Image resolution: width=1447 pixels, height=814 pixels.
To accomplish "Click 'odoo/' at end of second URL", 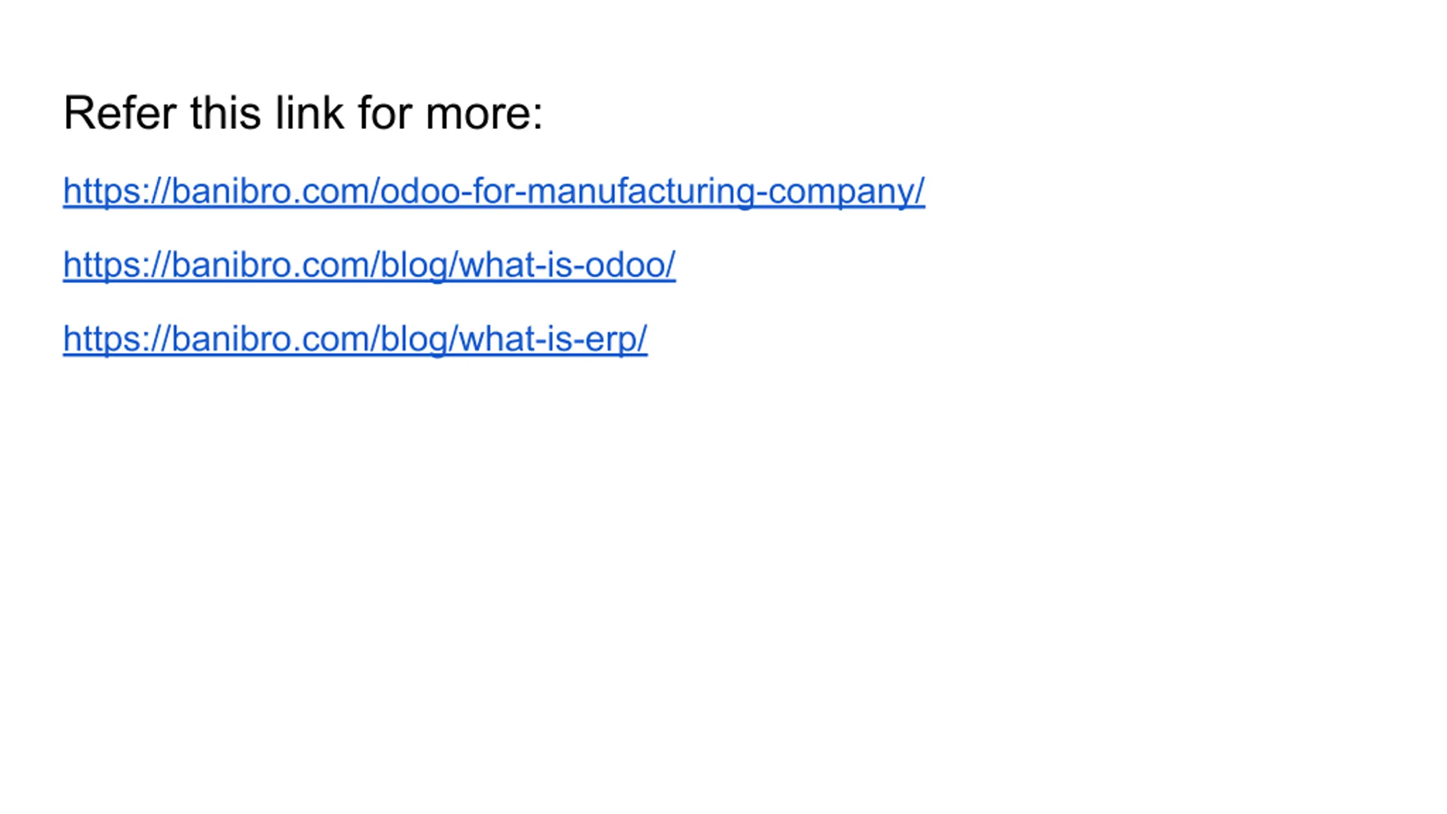I will pyautogui.click(x=630, y=265).
